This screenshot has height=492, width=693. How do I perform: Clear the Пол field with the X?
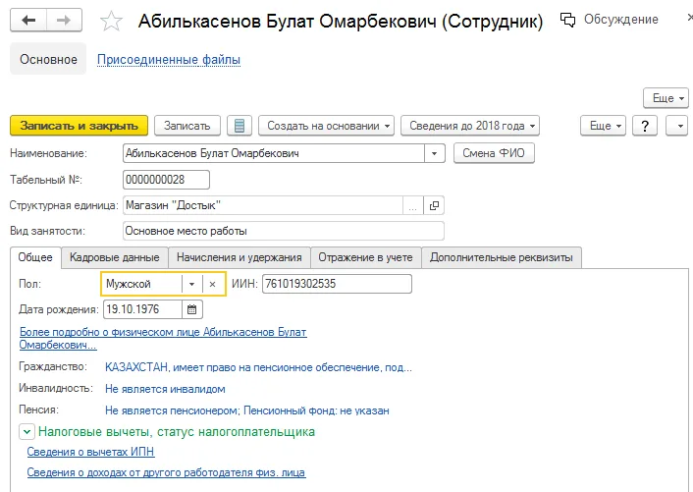click(x=213, y=284)
